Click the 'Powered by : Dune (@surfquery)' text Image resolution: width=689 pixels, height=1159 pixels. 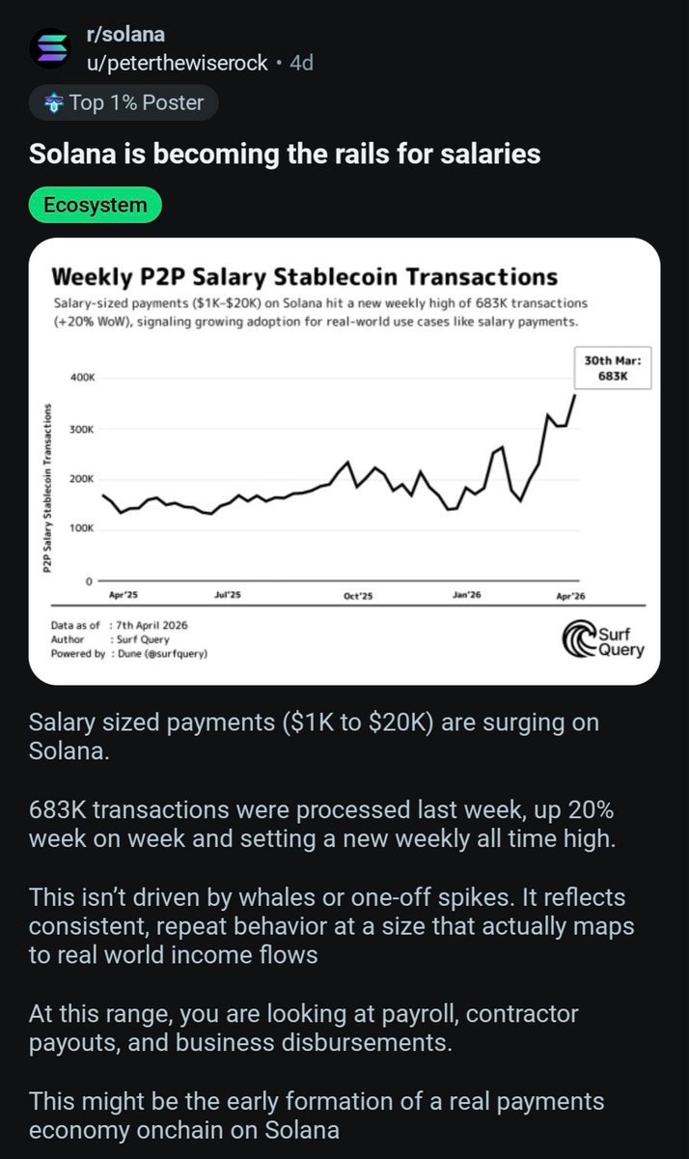pos(128,654)
